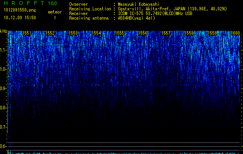243x154 pixels.
Task: Click the observer name Masayuki Kobayashi
Action: pos(139,4)
